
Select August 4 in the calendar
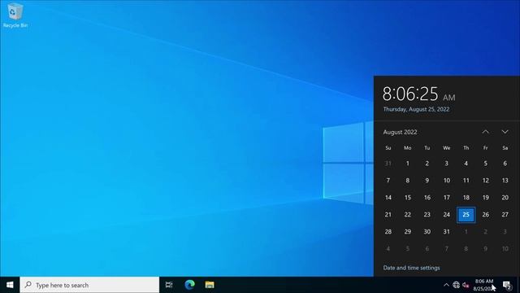466,163
